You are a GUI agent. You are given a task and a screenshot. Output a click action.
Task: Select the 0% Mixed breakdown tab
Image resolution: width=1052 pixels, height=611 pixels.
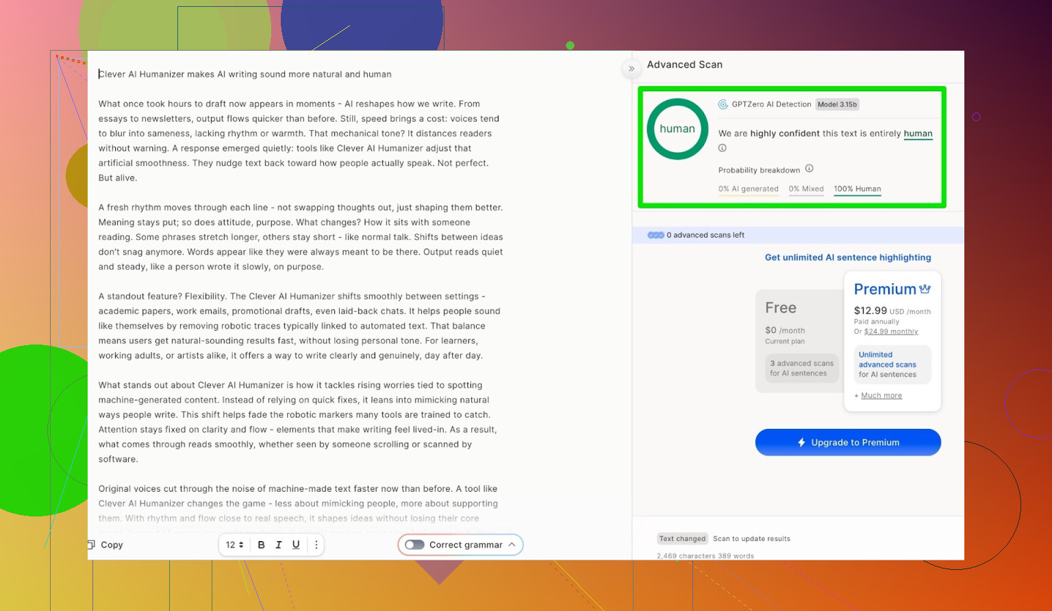pyautogui.click(x=805, y=189)
